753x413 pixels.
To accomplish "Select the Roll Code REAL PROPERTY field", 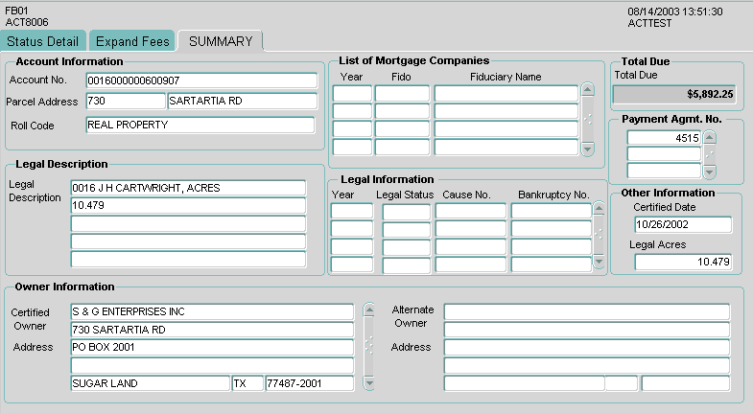I will (200, 125).
